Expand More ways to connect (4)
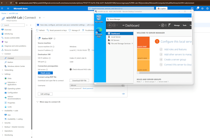210x139 pixels. pos(48,102)
